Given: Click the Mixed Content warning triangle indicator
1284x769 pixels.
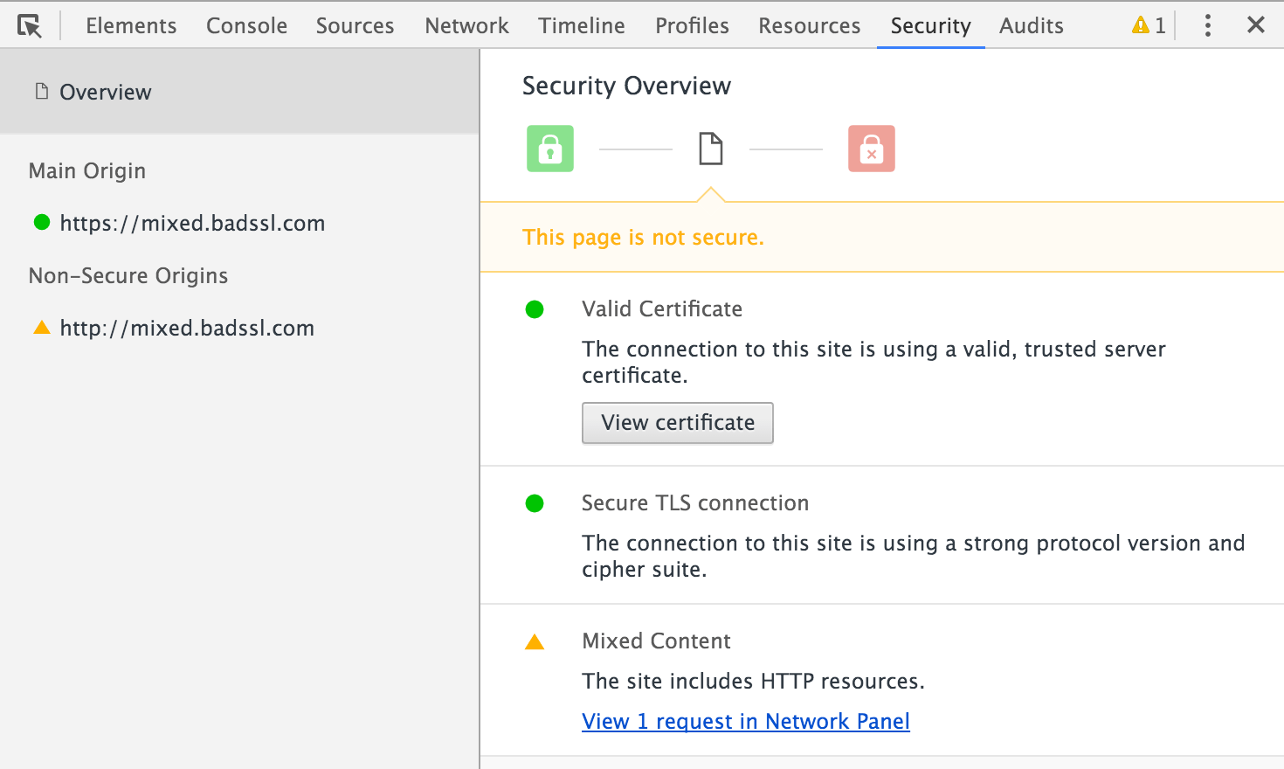Looking at the screenshot, I should (534, 641).
